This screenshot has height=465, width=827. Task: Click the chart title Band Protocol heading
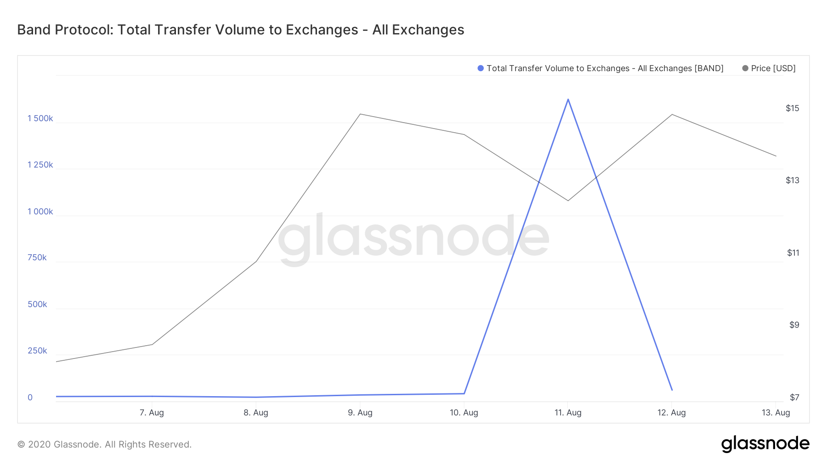(x=240, y=30)
